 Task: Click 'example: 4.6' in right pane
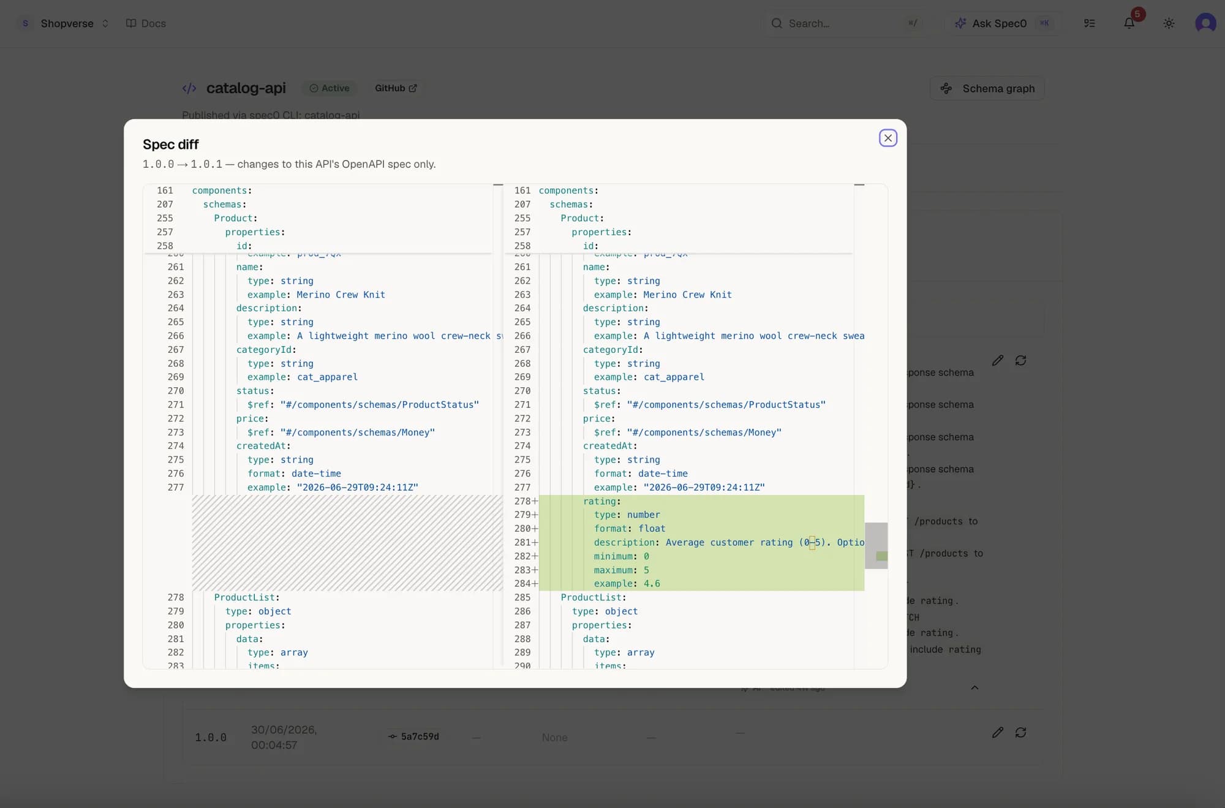pyautogui.click(x=627, y=584)
